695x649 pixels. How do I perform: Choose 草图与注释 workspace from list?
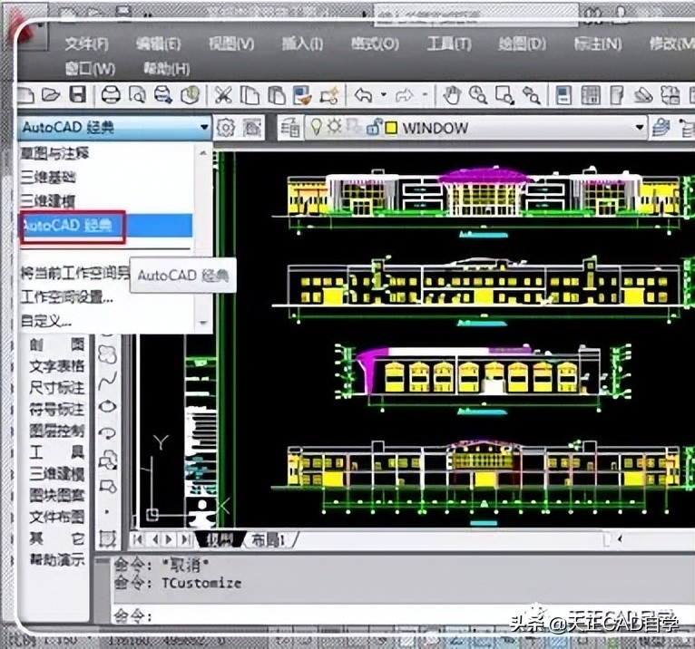click(x=54, y=153)
